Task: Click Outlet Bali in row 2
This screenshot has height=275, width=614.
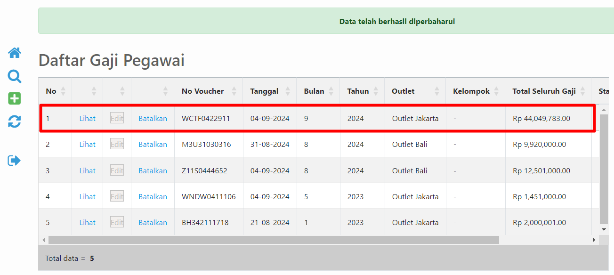Action: pyautogui.click(x=410, y=145)
